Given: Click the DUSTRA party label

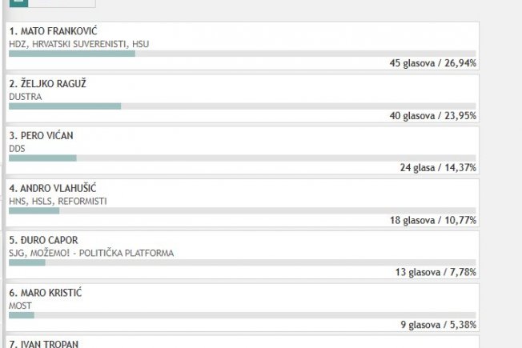Looking at the screenshot, I should point(26,97).
